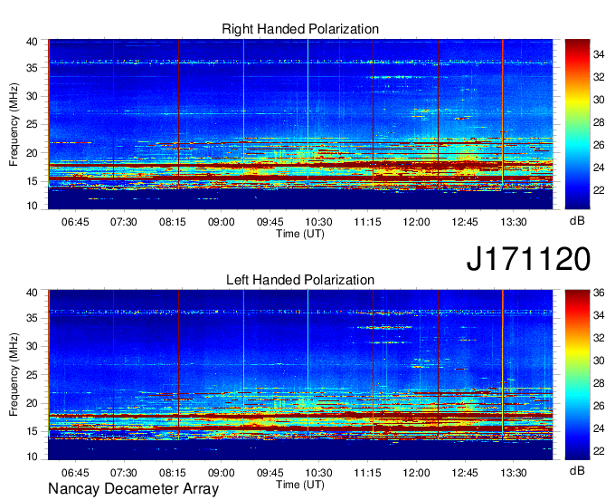Click 40 frequency tick of Right Handed plot
Image resolution: width=615 pixels, height=500 pixels.
[x=32, y=42]
